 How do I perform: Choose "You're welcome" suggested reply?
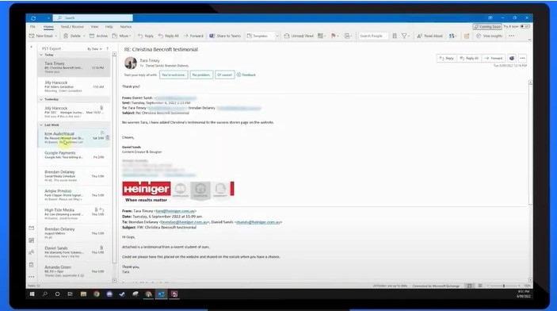click(174, 75)
